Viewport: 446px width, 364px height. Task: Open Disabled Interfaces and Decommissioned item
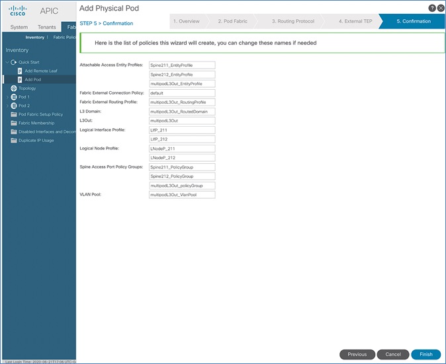47,131
